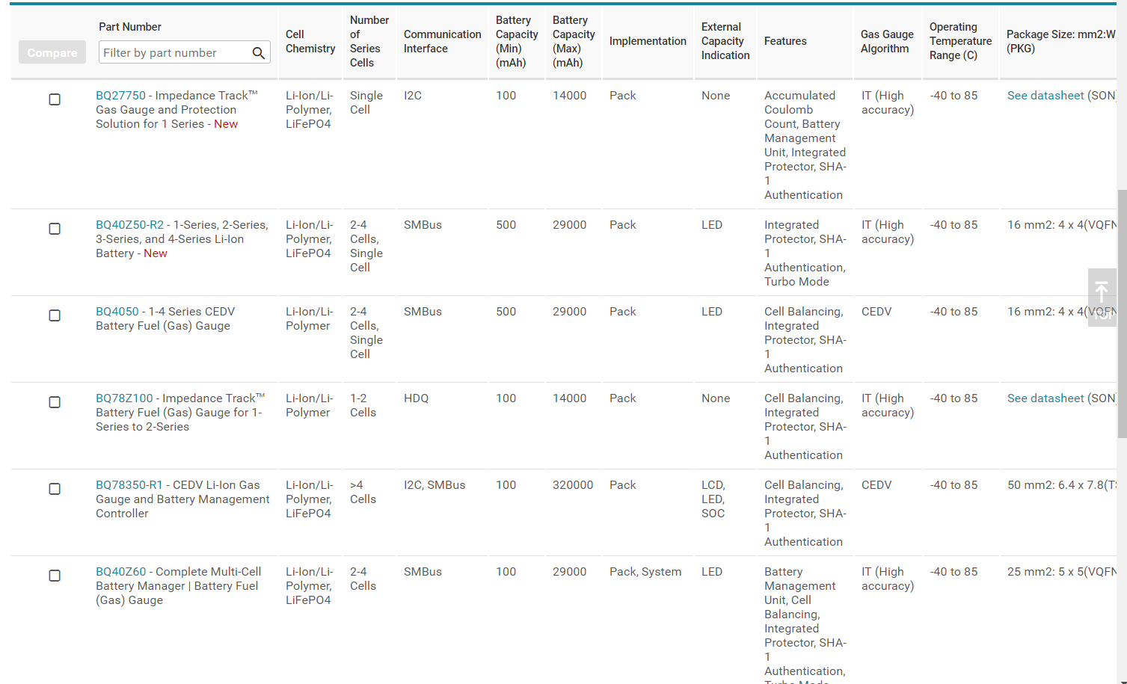
Task: Open See datasheet link for BQ27750
Action: (1045, 96)
